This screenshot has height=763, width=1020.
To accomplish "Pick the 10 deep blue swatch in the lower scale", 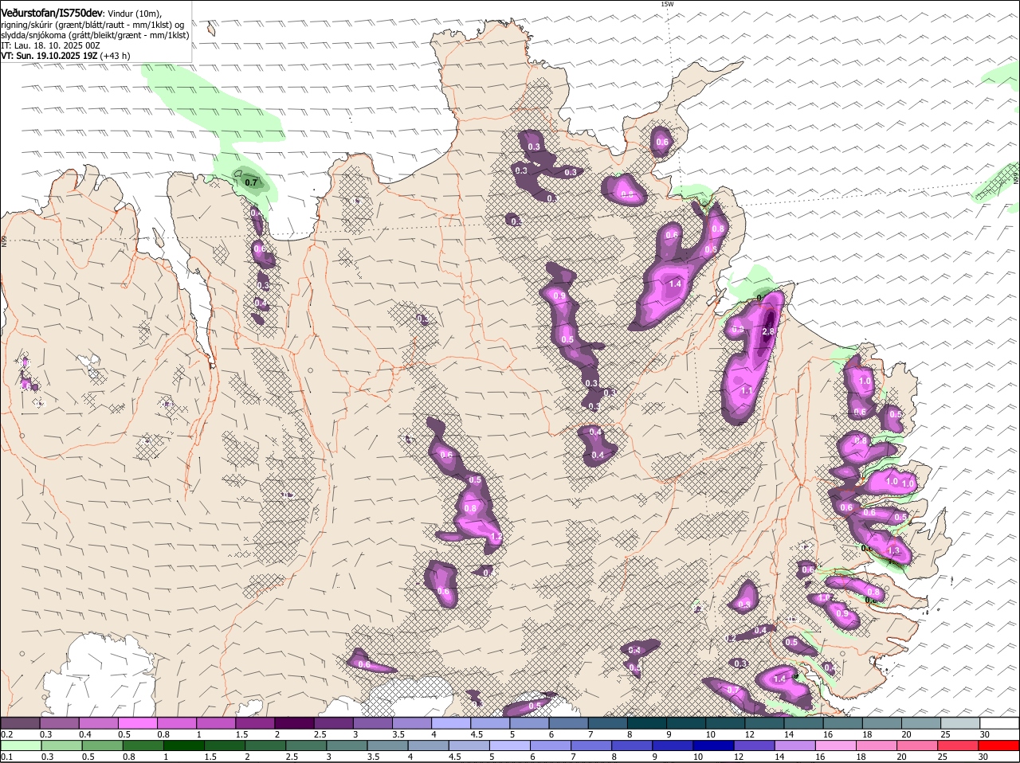I will pyautogui.click(x=715, y=745).
